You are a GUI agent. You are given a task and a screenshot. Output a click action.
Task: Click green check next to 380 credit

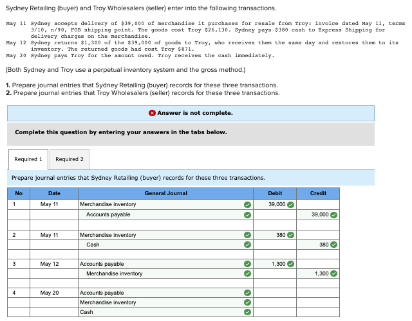pyautogui.click(x=333, y=245)
